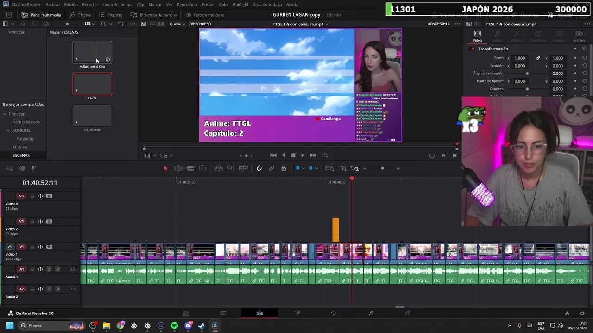The width and height of the screenshot is (593, 333).
Task: Open Project settings gear icon
Action: (583, 314)
